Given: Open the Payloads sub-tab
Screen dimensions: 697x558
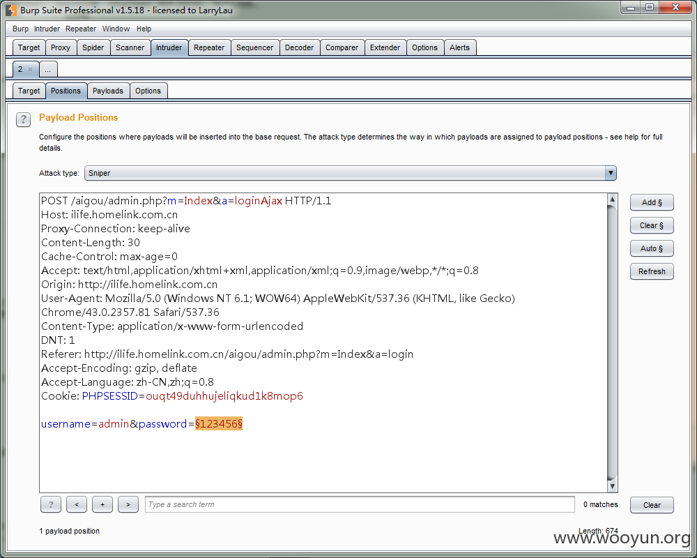Looking at the screenshot, I should point(108,91).
